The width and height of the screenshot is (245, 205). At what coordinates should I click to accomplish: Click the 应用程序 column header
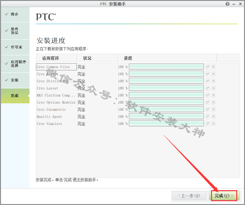tap(56, 58)
